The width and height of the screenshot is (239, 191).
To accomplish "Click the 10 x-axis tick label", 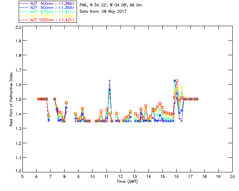I will (x=92, y=176).
